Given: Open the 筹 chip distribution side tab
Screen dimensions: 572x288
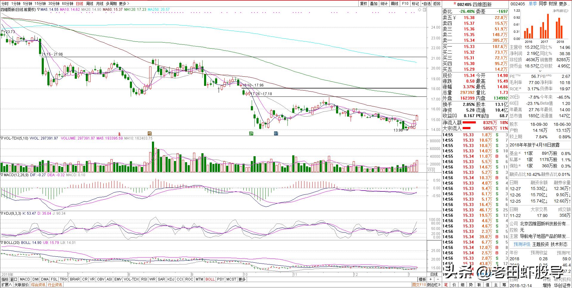Looking at the screenshot, I should pos(504,285).
